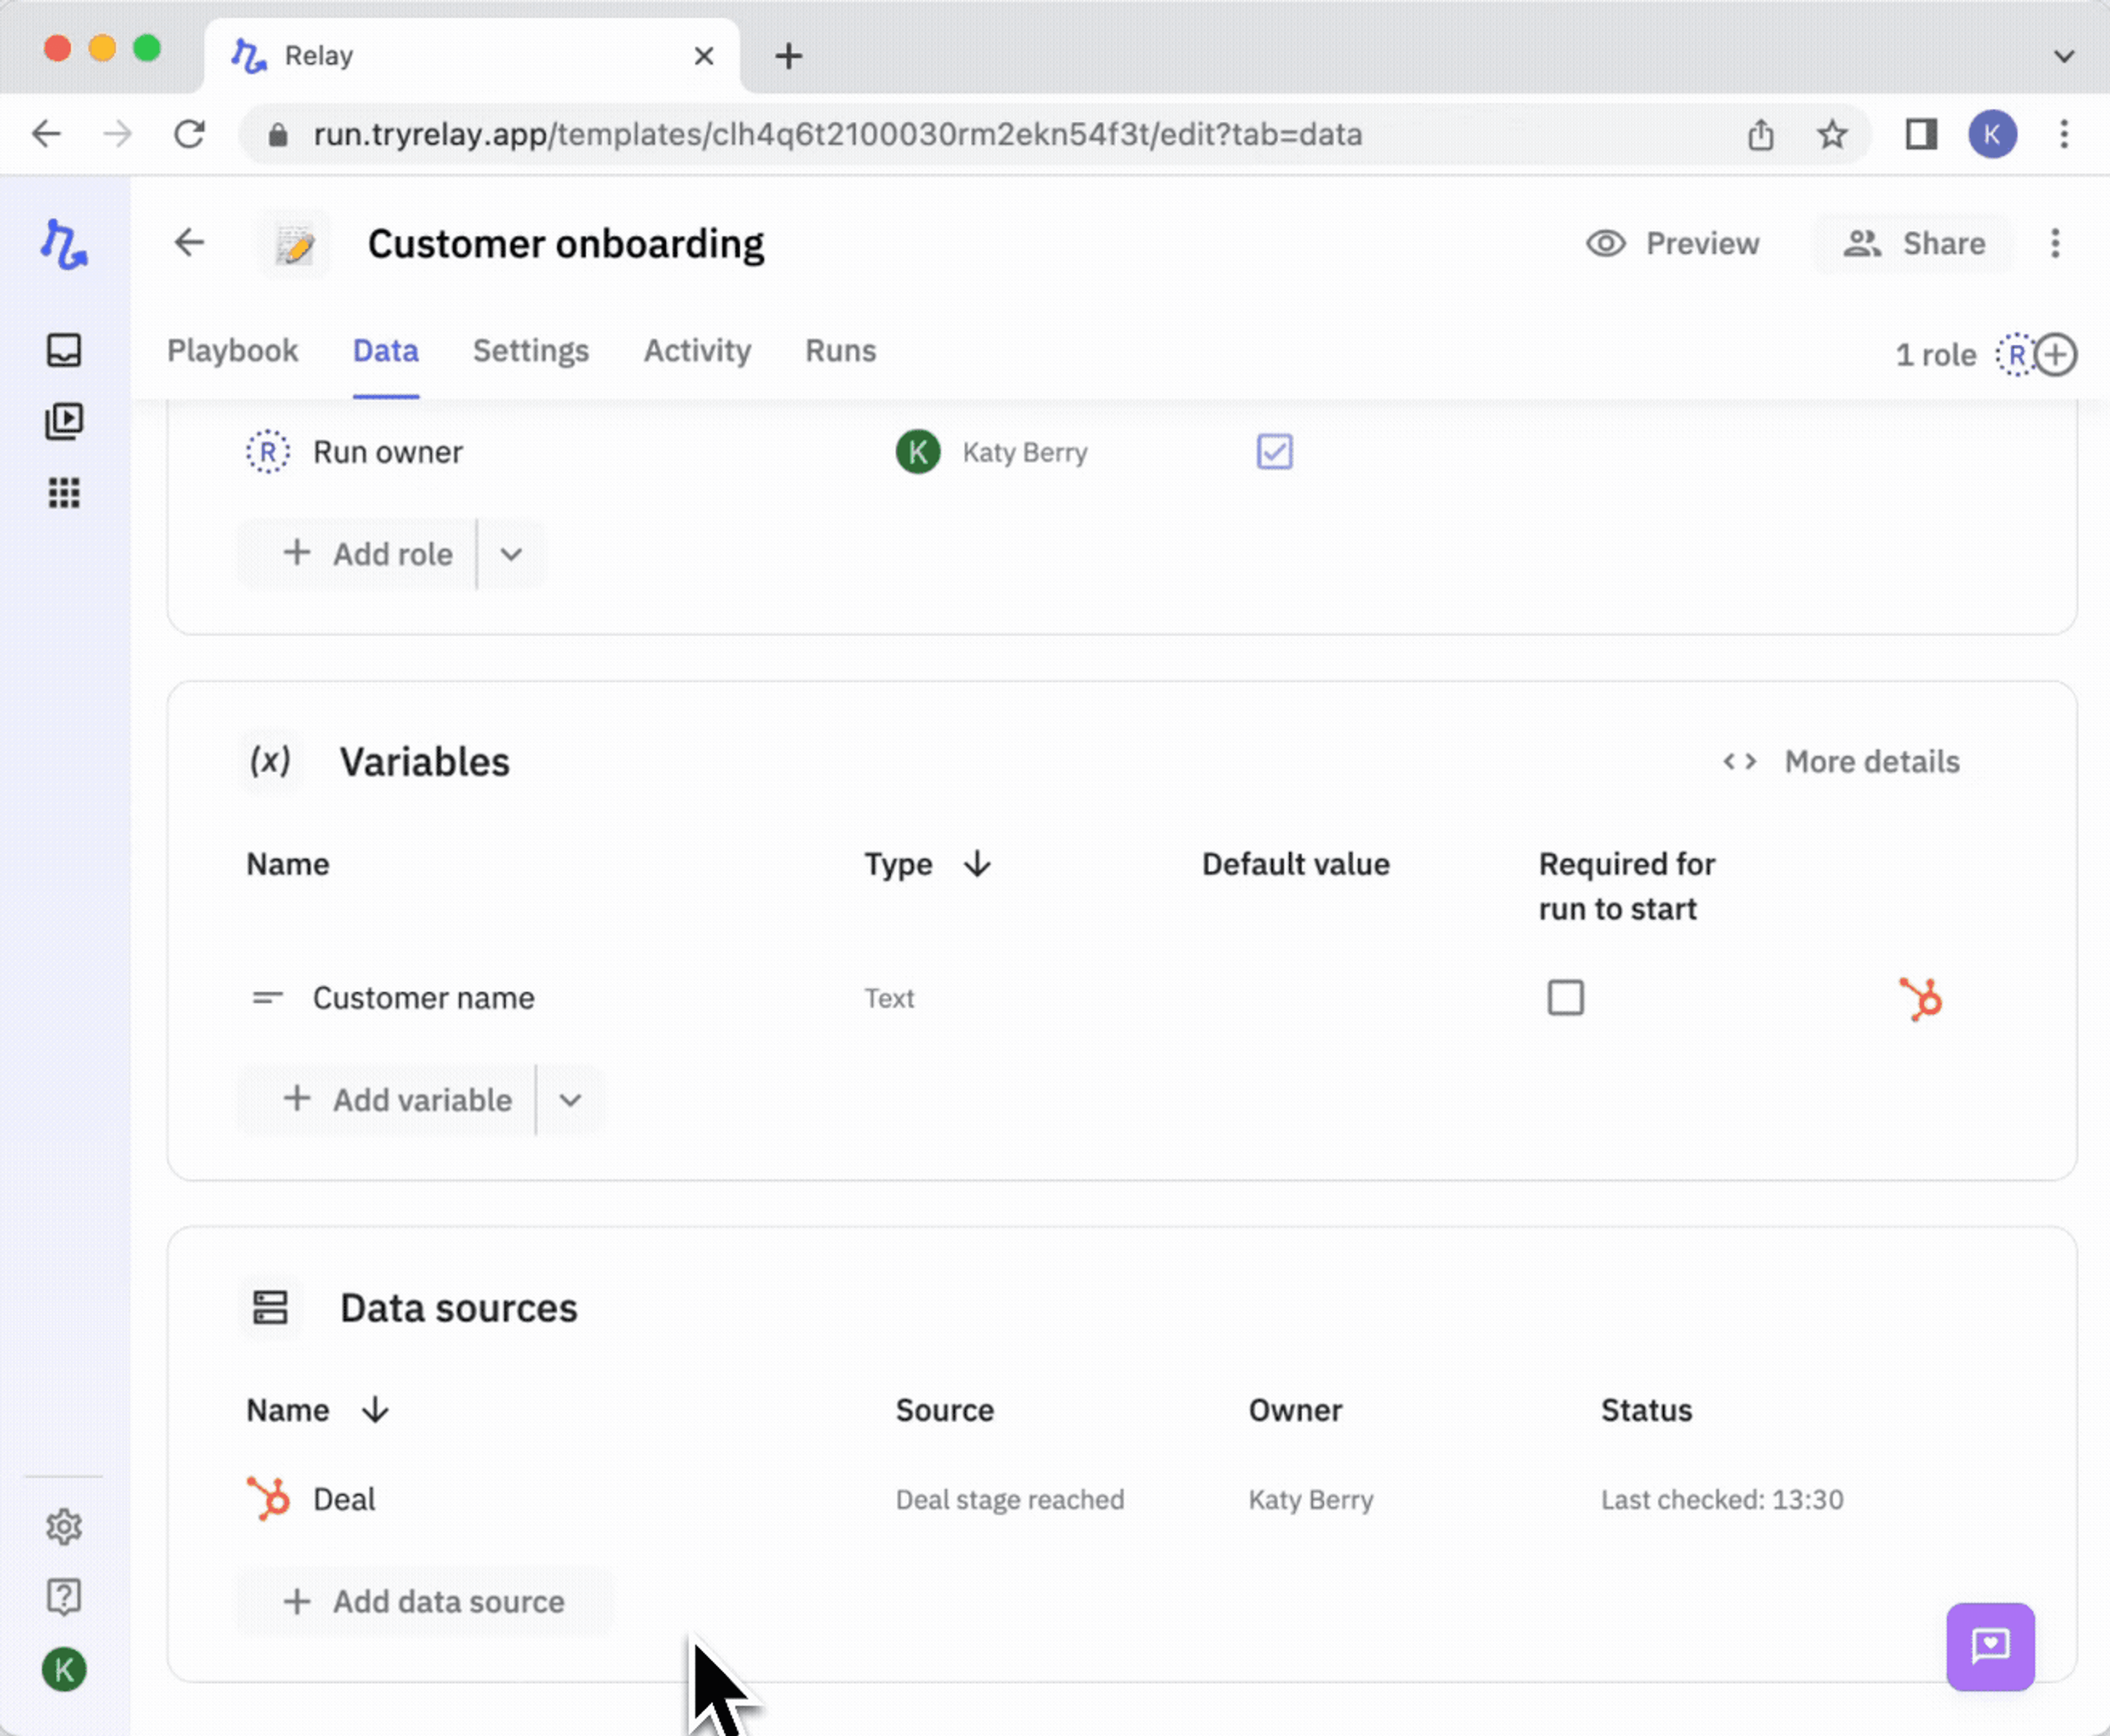The height and width of the screenshot is (1736, 2110).
Task: Check Required for run to start box
Action: 1565,998
